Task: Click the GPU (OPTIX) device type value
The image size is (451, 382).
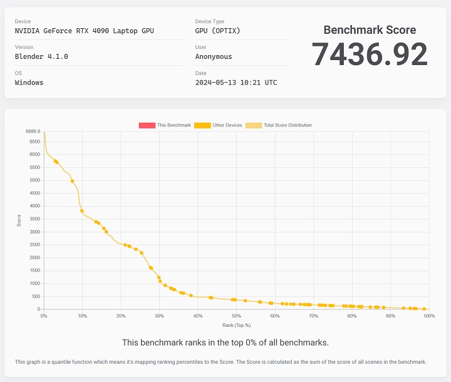Action: point(217,31)
